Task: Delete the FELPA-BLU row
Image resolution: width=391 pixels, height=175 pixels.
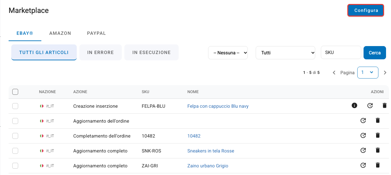Action: (384, 105)
